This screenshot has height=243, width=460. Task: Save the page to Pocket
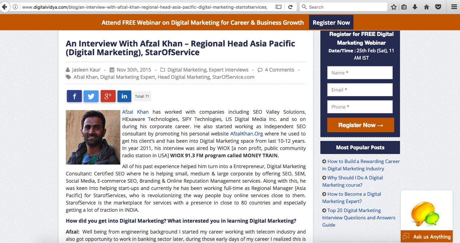pyautogui.click(x=438, y=7)
